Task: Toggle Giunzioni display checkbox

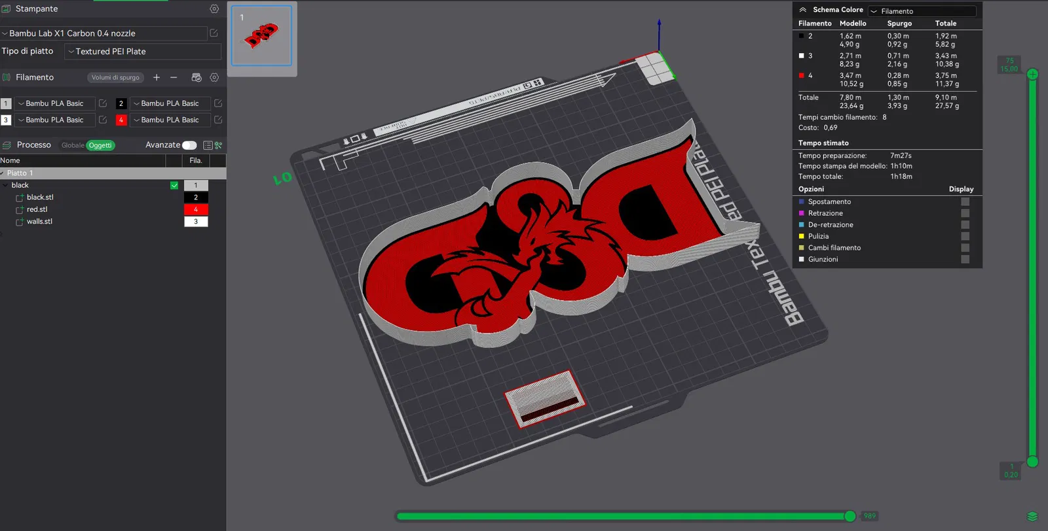Action: (x=965, y=260)
